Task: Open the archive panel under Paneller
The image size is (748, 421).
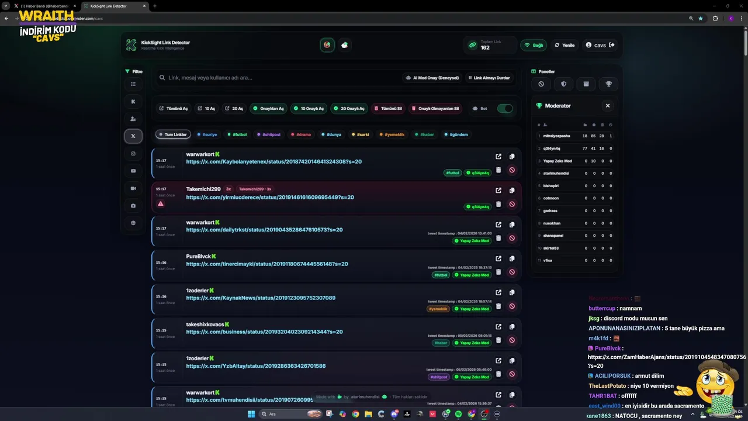Action: (x=586, y=84)
